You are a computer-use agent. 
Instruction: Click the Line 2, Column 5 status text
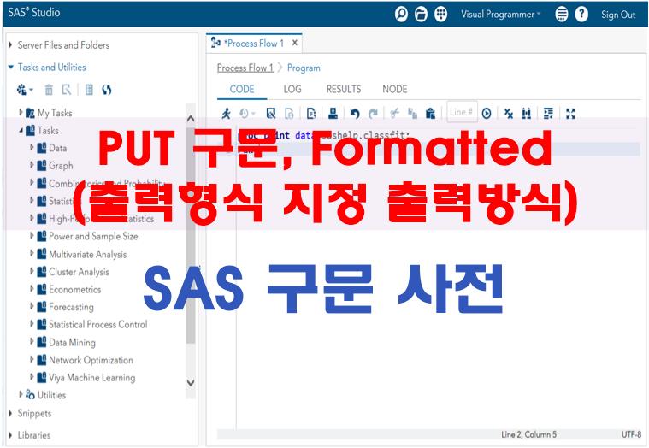click(528, 434)
